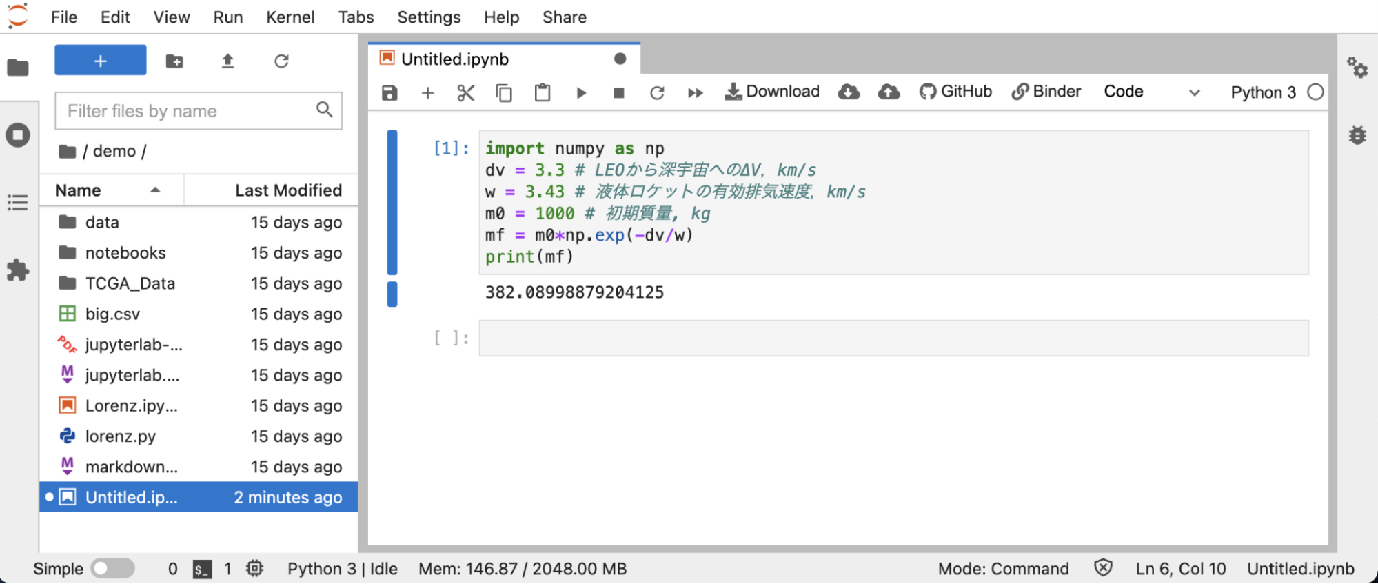The image size is (1378, 584).
Task: Open the Share menu
Action: tap(565, 17)
